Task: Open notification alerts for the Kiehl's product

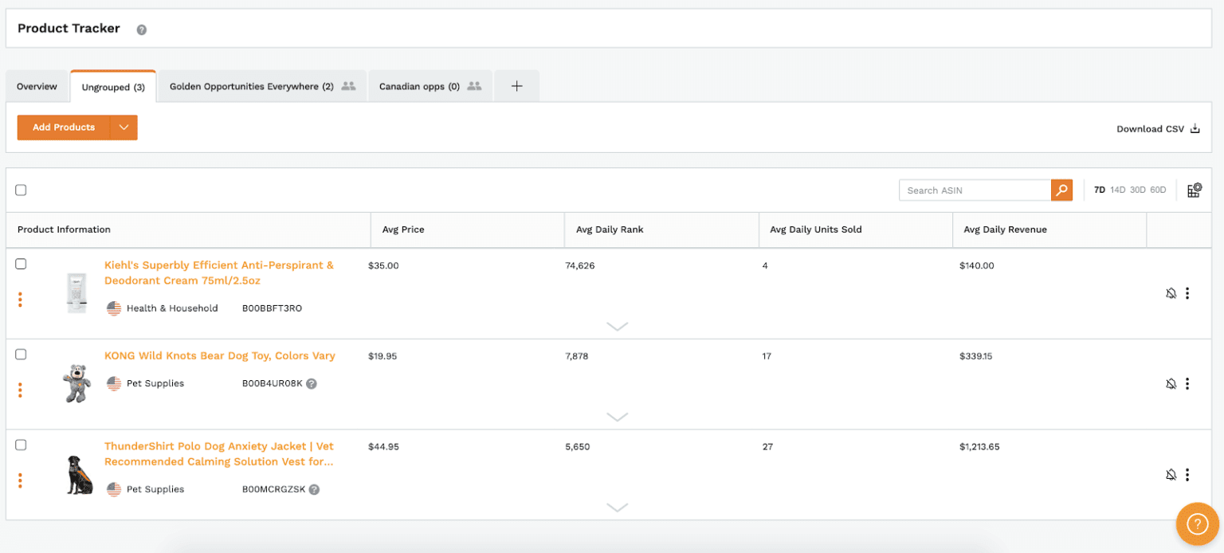Action: click(1171, 292)
